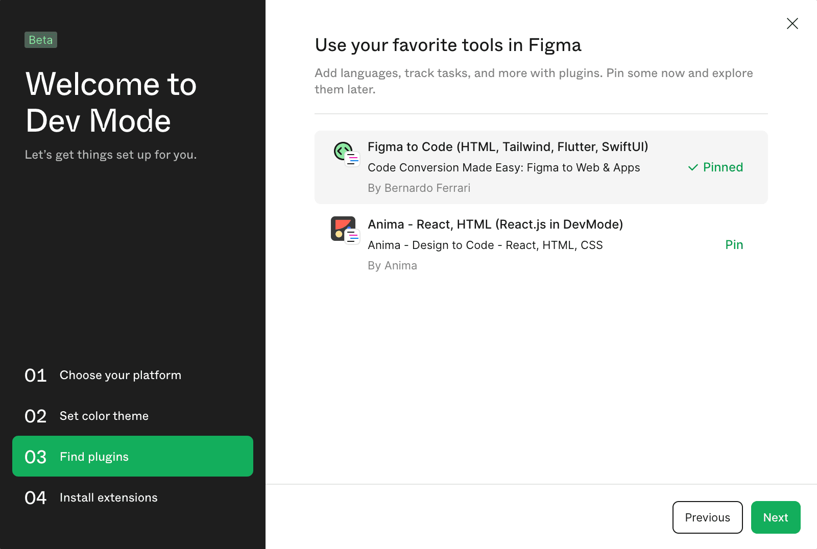Click the 'By Anima' author text
Screen dimensions: 817x549
(x=392, y=266)
